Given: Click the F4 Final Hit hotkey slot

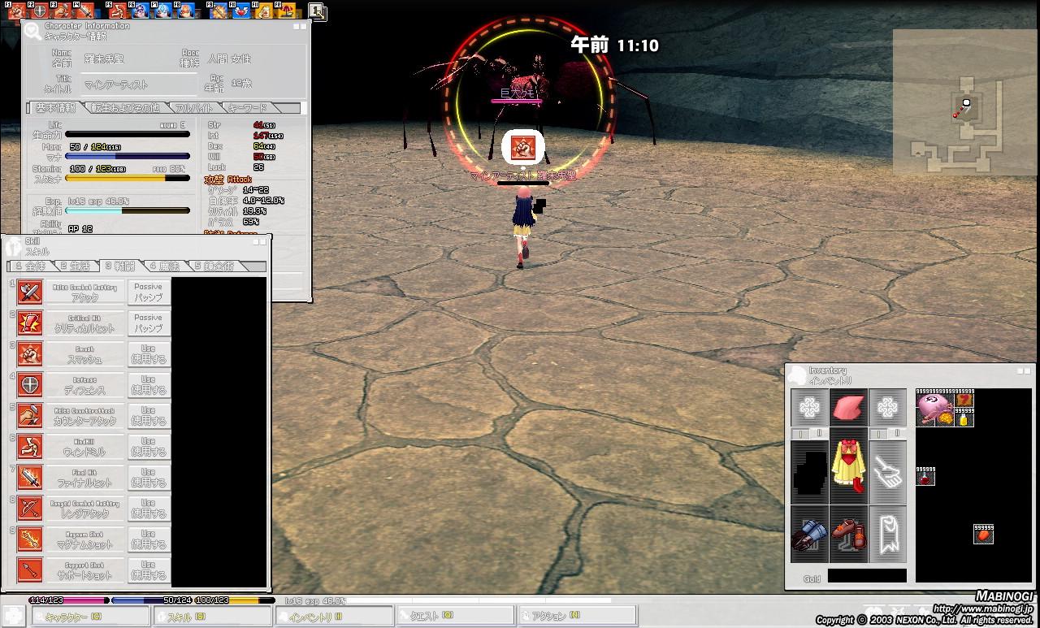Looking at the screenshot, I should [85, 11].
